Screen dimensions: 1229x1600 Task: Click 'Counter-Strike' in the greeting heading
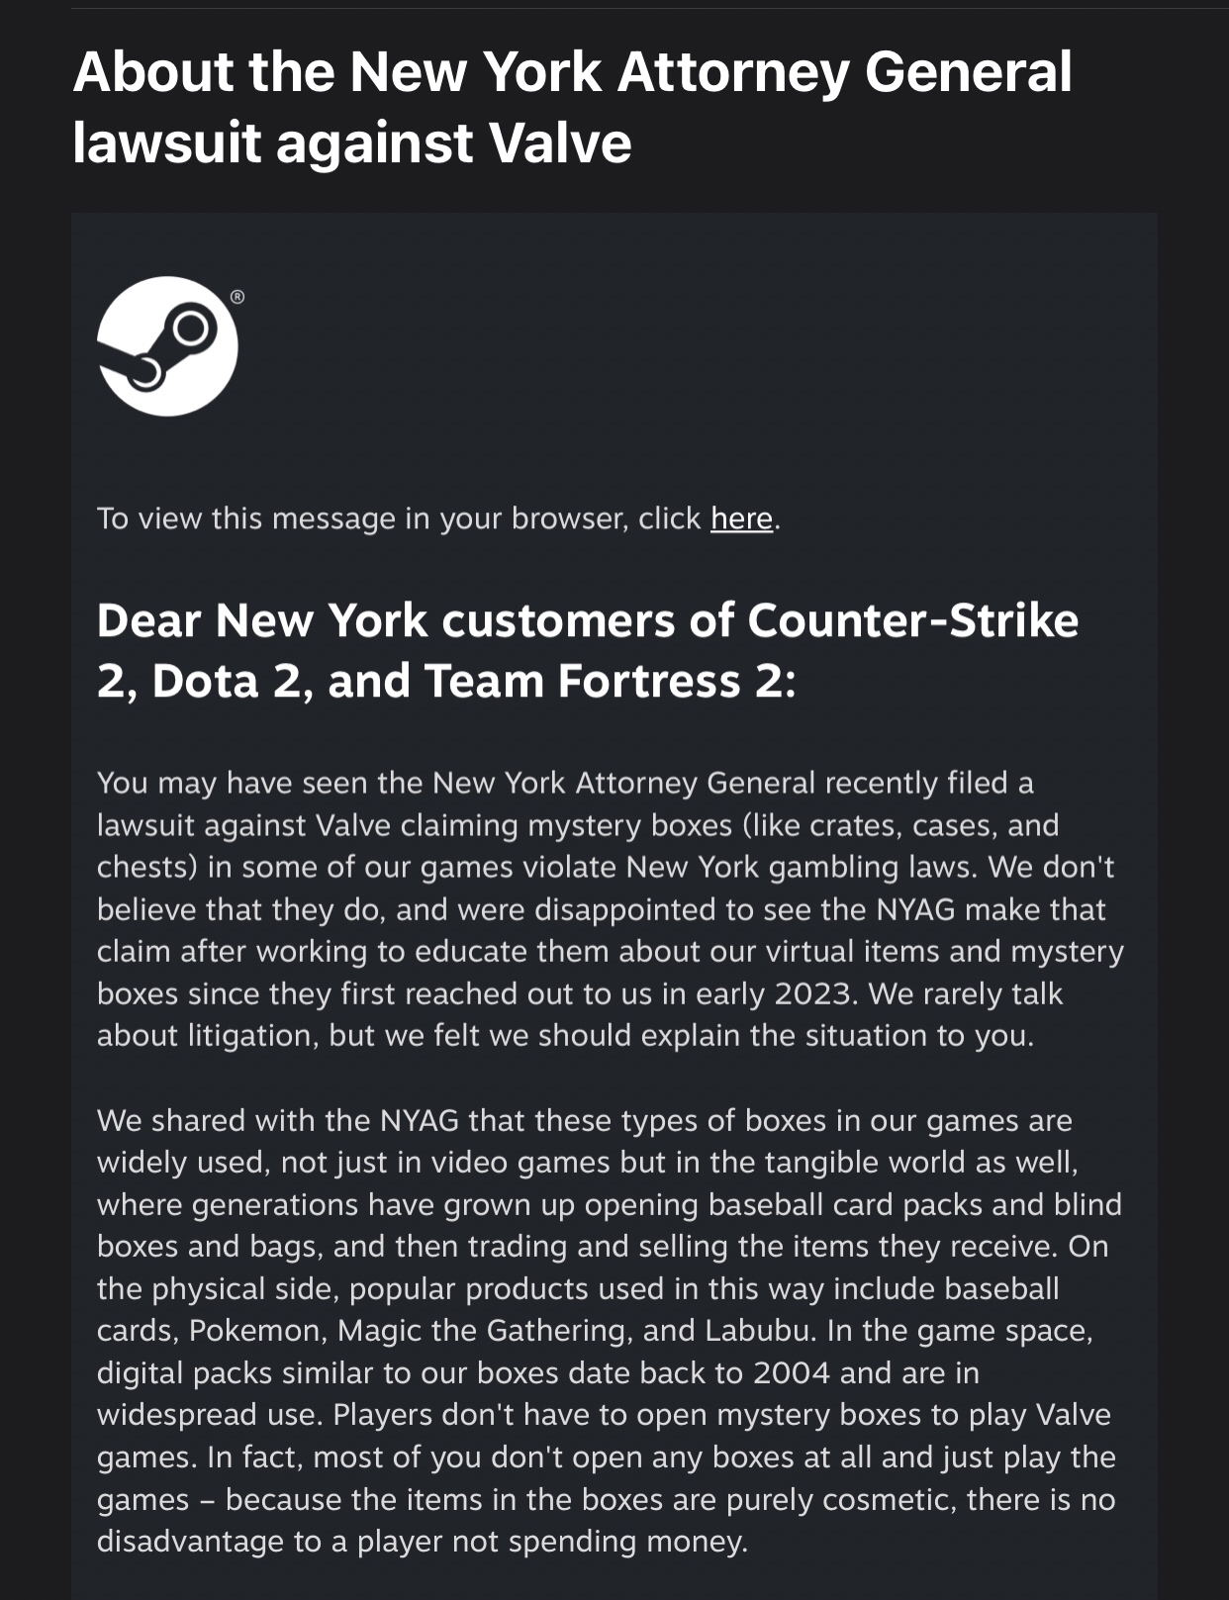point(912,621)
